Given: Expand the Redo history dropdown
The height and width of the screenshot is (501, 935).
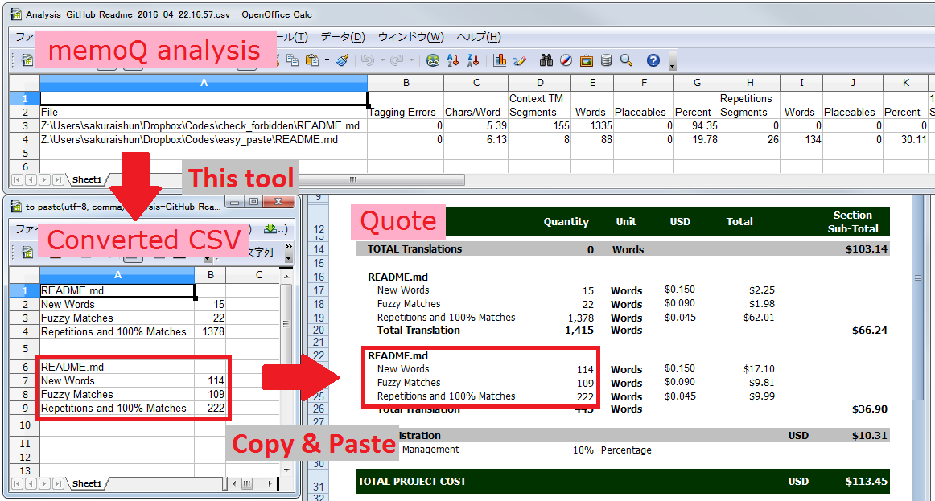Looking at the screenshot, I should point(411,60).
